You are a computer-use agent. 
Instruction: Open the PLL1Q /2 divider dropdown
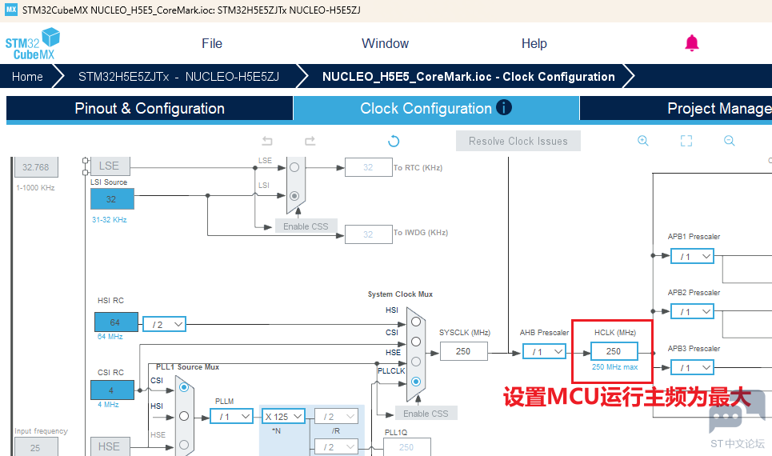[x=336, y=446]
